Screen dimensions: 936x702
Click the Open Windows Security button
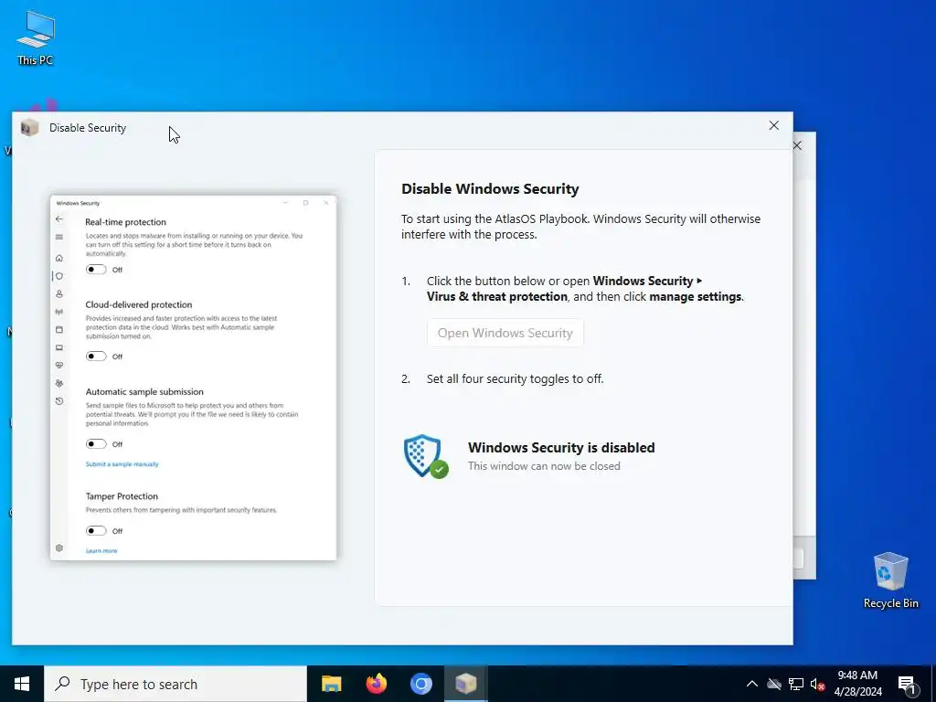(505, 333)
